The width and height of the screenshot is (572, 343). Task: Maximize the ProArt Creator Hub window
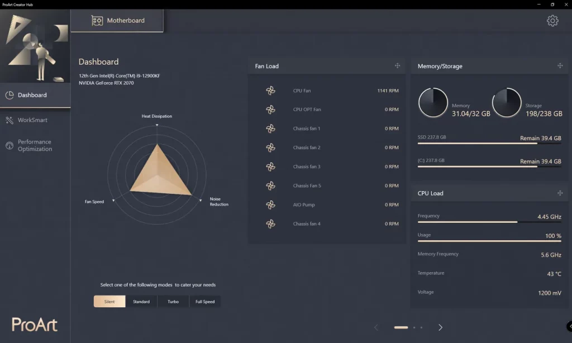552,4
